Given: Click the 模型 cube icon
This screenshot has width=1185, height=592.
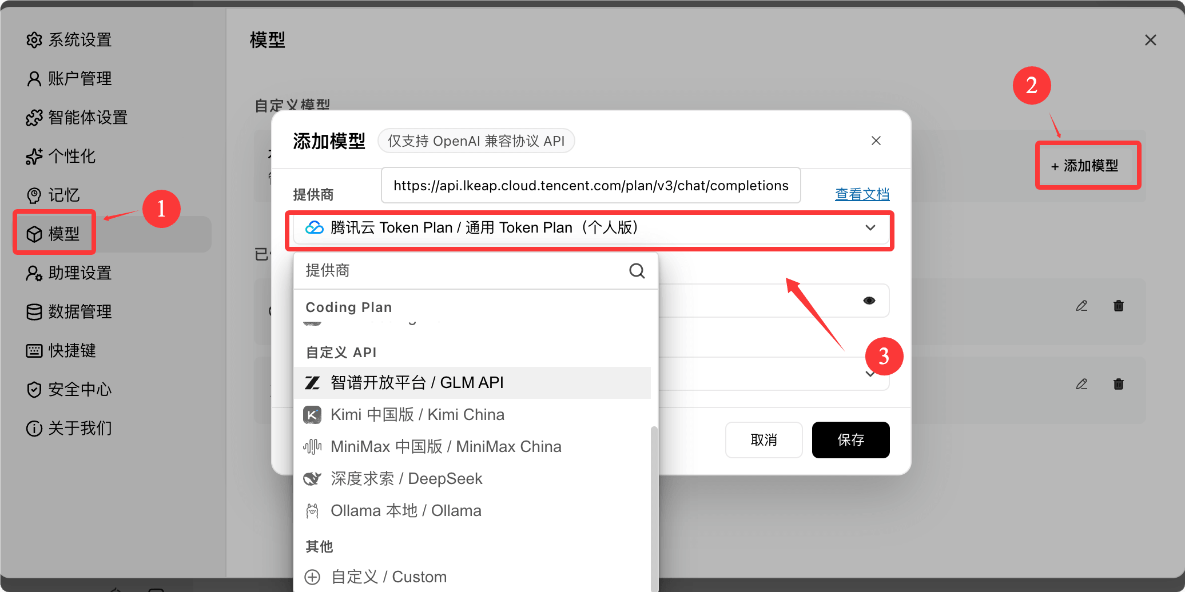Looking at the screenshot, I should 34,234.
